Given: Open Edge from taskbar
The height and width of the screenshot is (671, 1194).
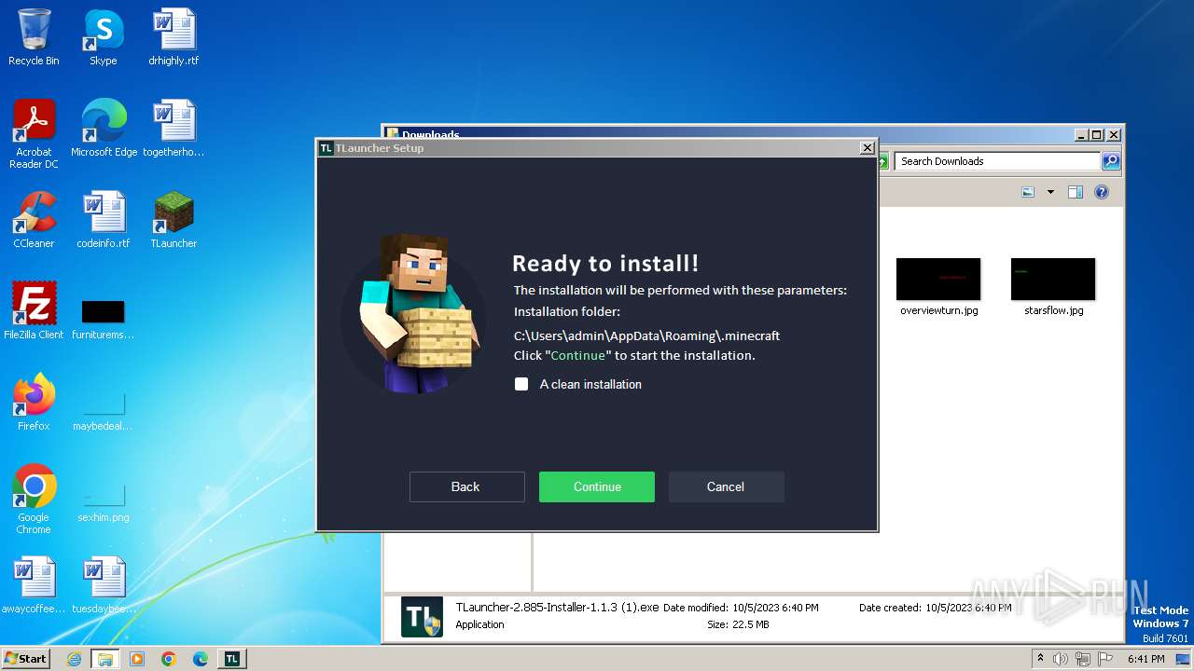Looking at the screenshot, I should coord(200,659).
